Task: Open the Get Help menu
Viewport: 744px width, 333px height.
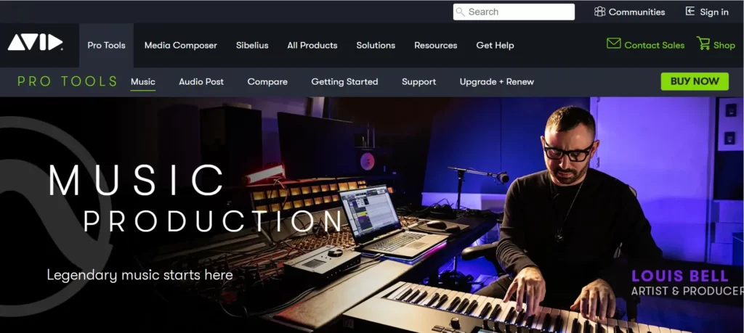Action: [x=495, y=46]
